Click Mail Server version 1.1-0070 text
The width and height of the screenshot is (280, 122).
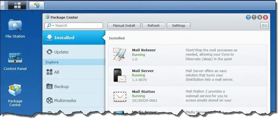[x=139, y=80]
